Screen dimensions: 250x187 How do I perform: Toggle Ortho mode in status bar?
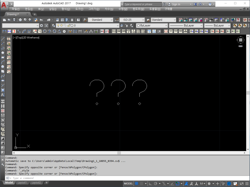[150, 184]
